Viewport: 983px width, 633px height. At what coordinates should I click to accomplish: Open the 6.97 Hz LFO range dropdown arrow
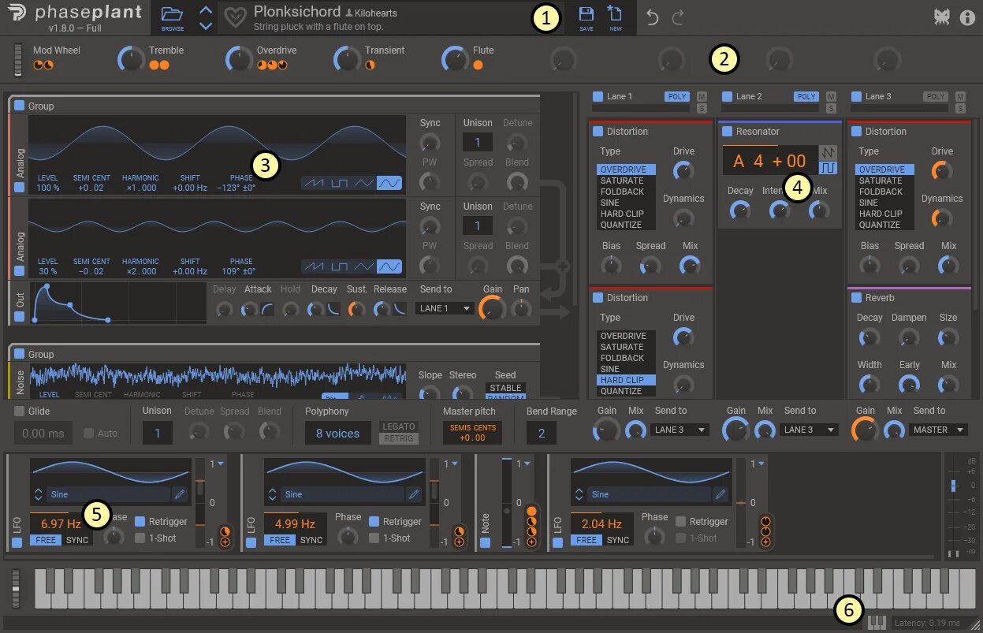[x=220, y=464]
